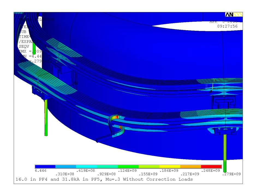Select the red legend color band
The width and height of the screenshot is (262, 196).
coord(211,167)
